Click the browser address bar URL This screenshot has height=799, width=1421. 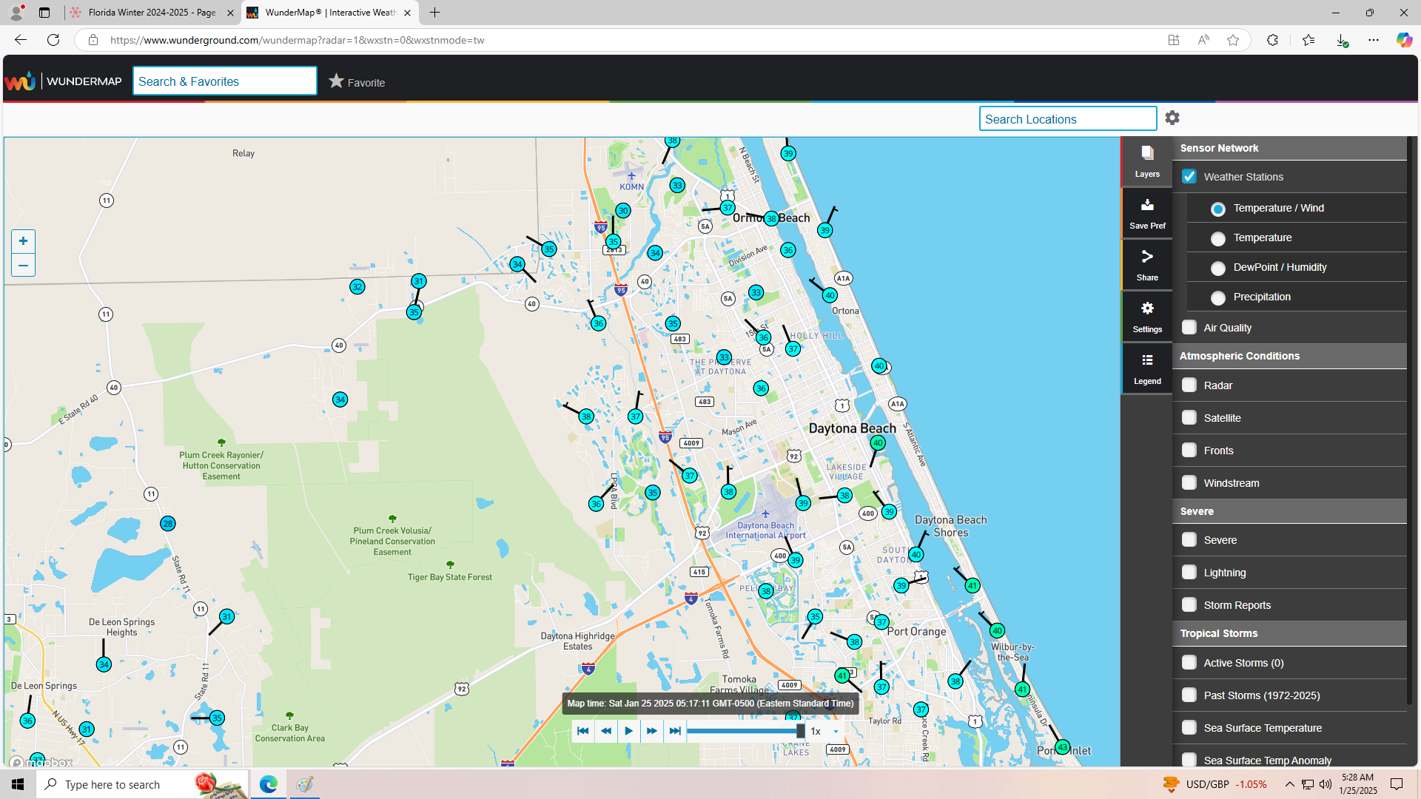coord(297,40)
